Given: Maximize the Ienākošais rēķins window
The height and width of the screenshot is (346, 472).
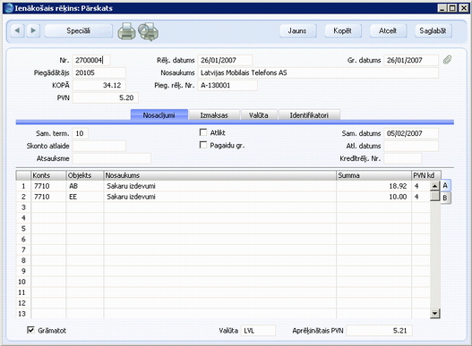Looking at the screenshot, I should point(452,8).
